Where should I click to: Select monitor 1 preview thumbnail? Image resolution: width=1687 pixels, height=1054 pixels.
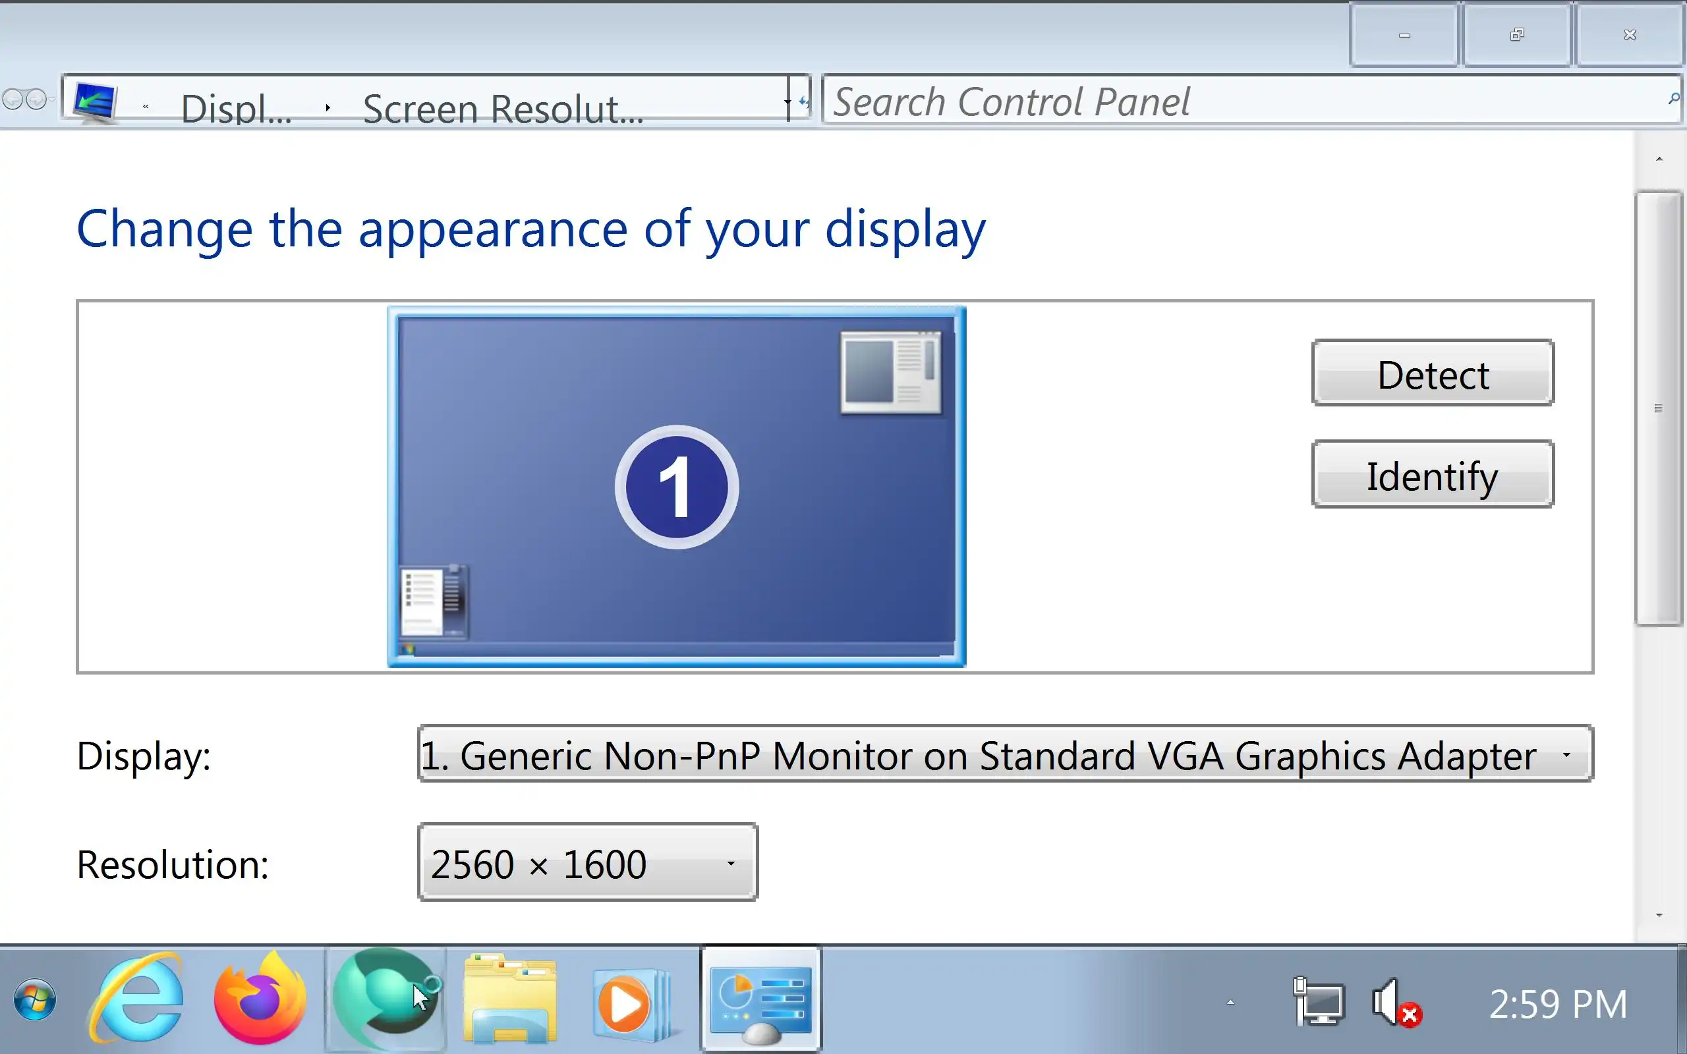click(675, 487)
